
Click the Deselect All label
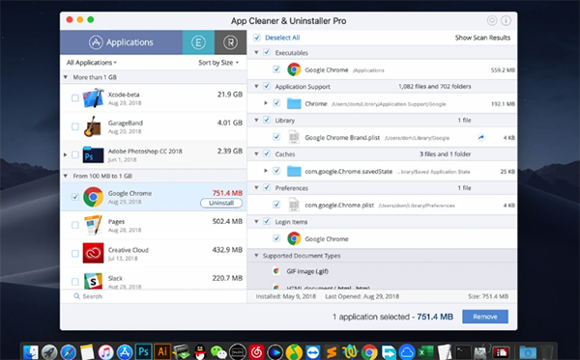282,38
